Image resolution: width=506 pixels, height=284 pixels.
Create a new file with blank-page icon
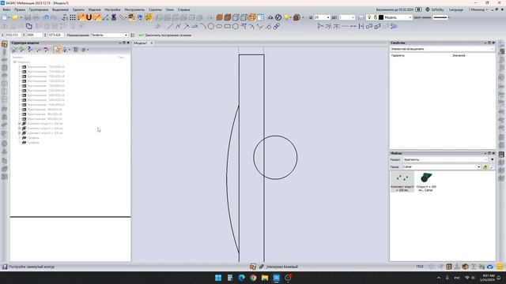click(x=6, y=17)
